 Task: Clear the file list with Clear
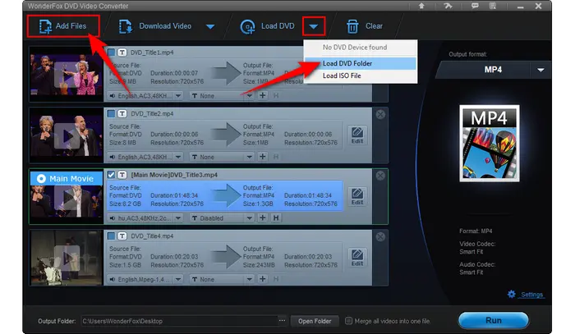point(365,26)
